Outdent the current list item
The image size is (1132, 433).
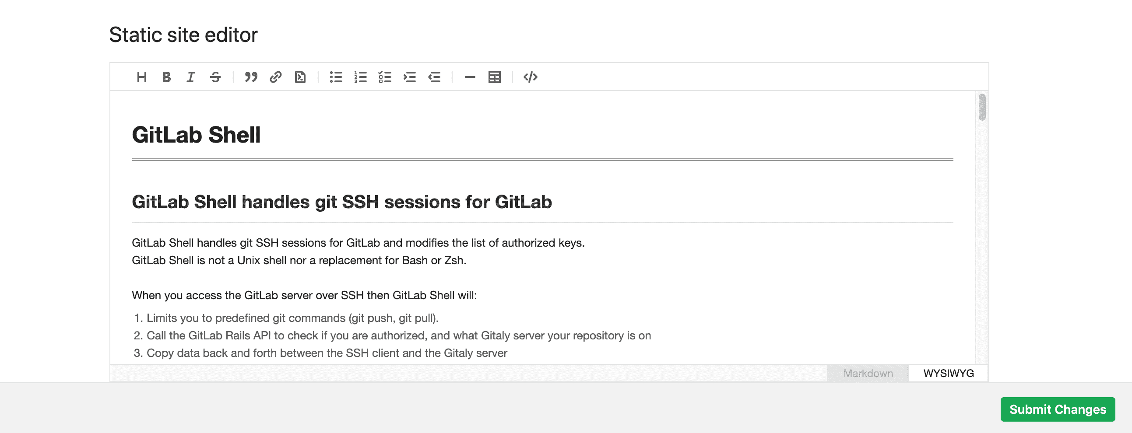pos(434,77)
